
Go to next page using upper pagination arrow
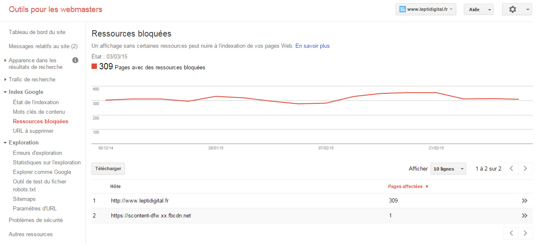tap(525, 168)
